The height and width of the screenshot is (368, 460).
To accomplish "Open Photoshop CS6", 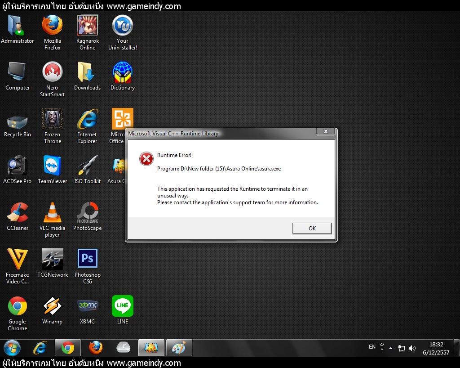I will (x=88, y=266).
